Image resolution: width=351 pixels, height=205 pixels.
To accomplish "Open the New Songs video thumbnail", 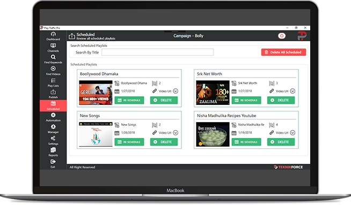I will pyautogui.click(x=96, y=134).
